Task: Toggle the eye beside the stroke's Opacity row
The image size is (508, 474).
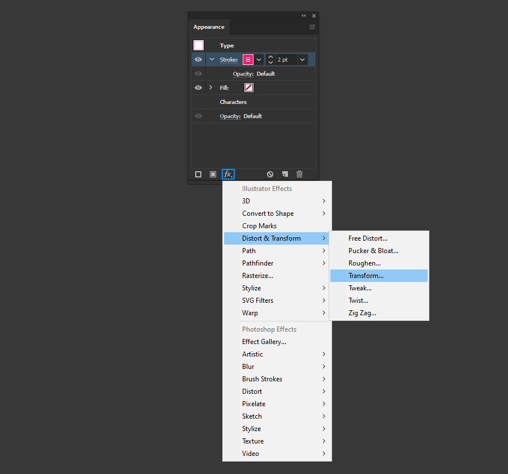Action: pyautogui.click(x=198, y=74)
